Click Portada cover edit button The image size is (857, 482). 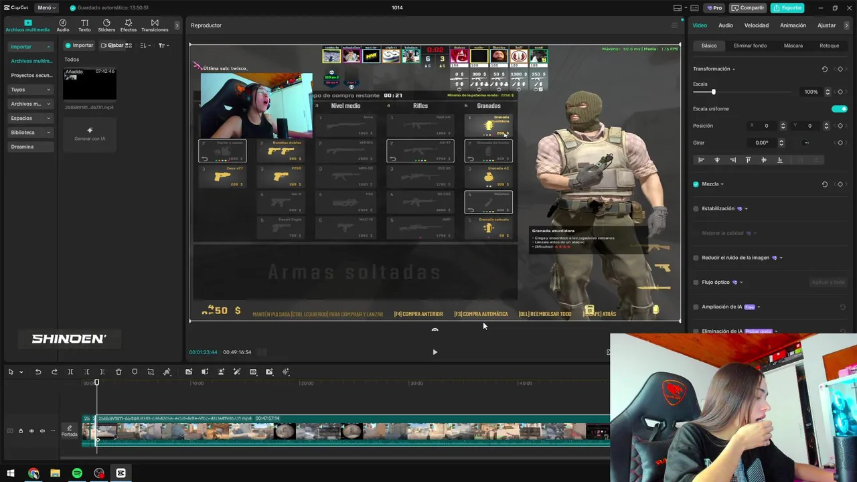[70, 430]
